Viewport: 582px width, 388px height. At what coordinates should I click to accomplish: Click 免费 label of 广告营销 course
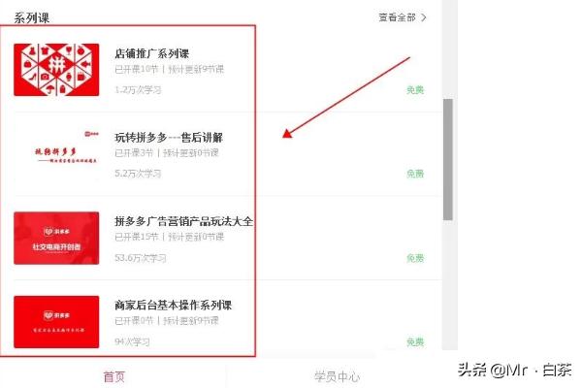coord(415,258)
